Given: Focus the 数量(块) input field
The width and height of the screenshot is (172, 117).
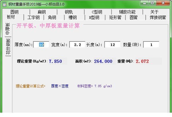Looking at the screenshot, I should (151, 45).
